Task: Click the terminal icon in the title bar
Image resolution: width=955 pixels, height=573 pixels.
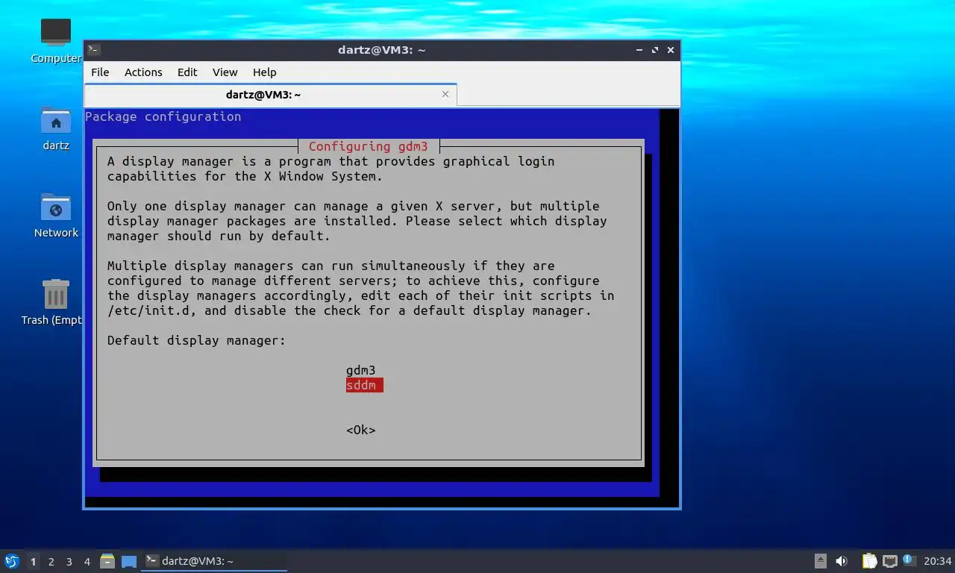Action: (x=93, y=50)
